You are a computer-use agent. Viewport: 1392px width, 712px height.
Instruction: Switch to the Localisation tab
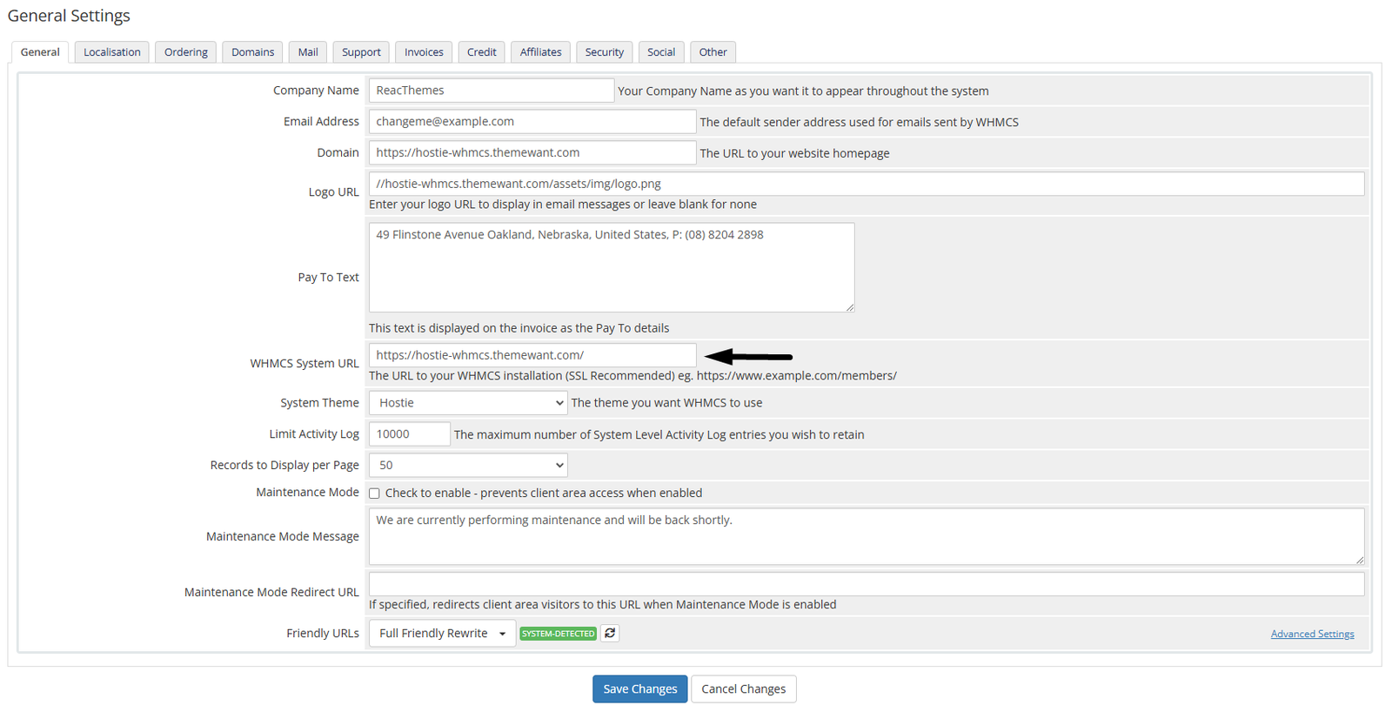pyautogui.click(x=112, y=52)
